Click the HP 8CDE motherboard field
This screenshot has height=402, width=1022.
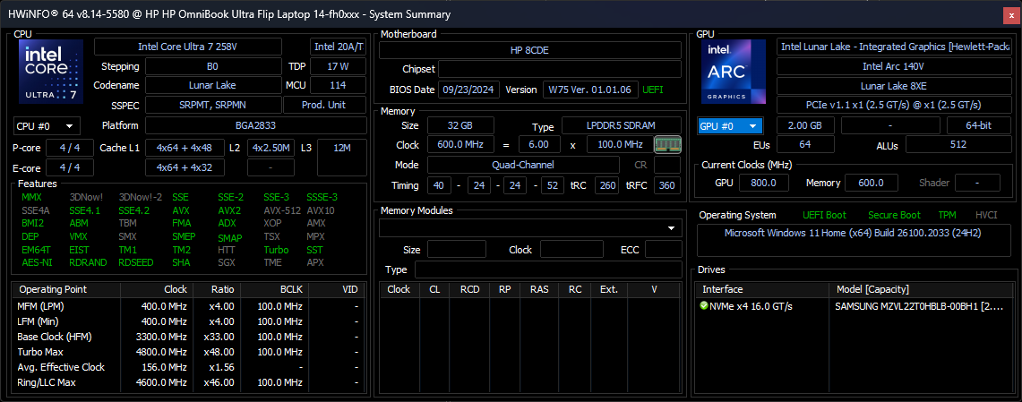pos(530,50)
